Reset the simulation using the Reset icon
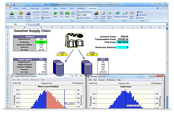The image size is (174, 116). 67,14
